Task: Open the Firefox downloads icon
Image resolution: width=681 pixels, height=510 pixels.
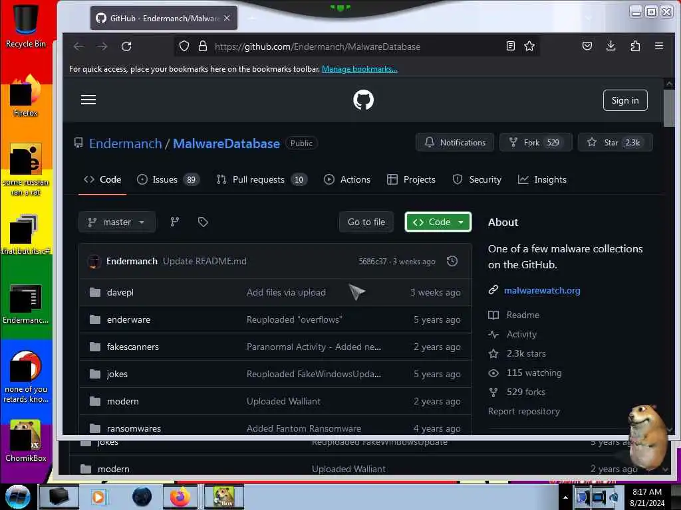Action: click(x=611, y=46)
